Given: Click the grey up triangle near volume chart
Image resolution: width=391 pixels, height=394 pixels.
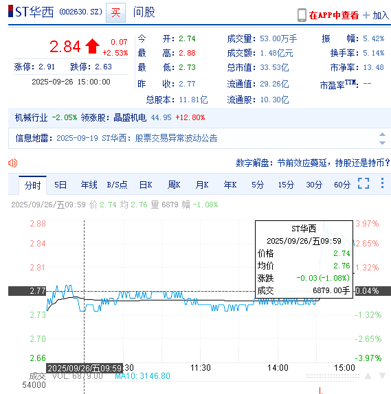Looking at the screenshot, I should 368,376.
